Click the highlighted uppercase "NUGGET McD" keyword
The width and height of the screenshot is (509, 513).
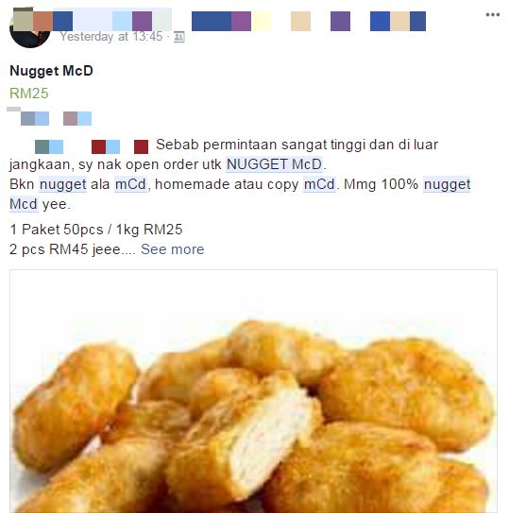[274, 164]
